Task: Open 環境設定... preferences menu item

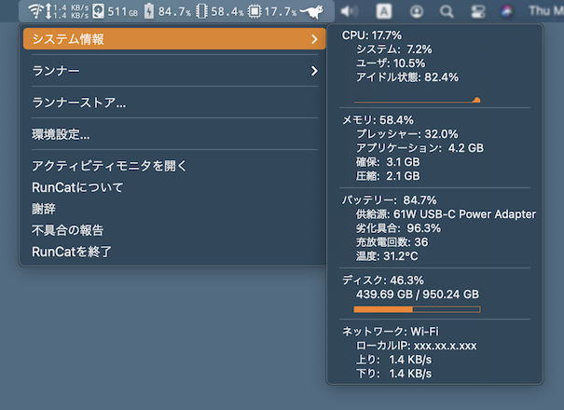Action: pos(61,134)
